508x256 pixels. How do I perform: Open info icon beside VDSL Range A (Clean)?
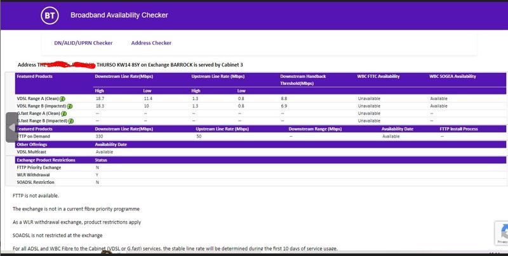click(x=62, y=99)
